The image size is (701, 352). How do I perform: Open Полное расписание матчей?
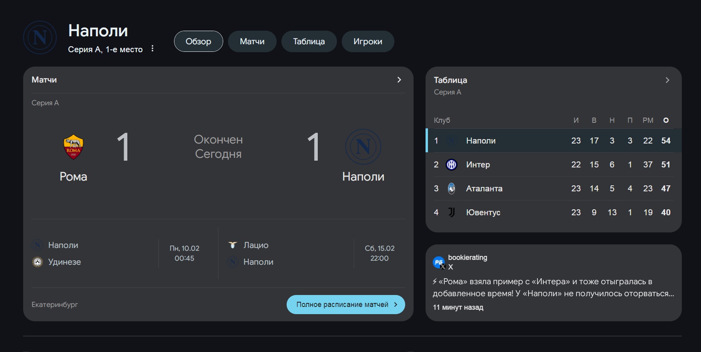tap(346, 305)
